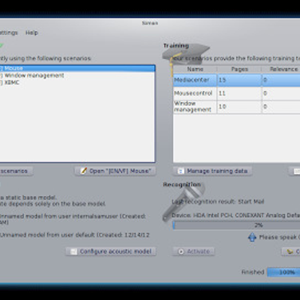Click the Manage training data icon
Viewport: 300px width, 300px height.
tap(180, 171)
